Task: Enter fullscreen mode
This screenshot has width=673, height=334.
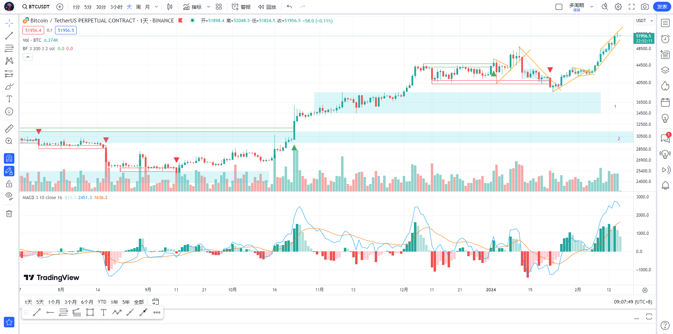Action: click(632, 7)
